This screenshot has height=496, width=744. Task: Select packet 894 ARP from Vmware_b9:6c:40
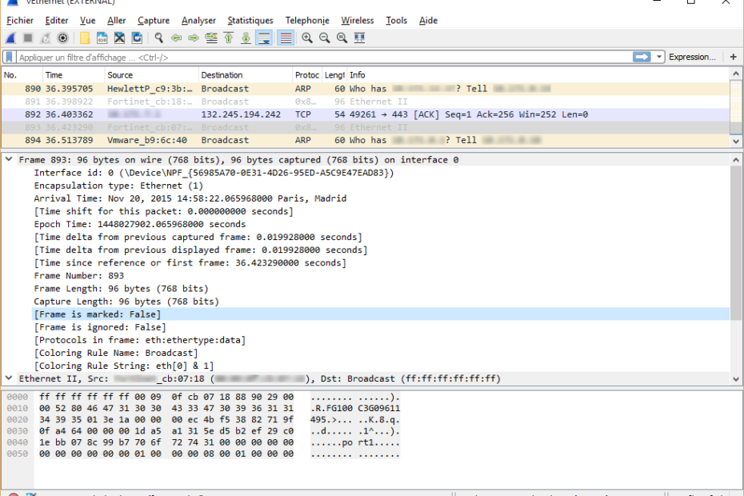[x=366, y=140]
